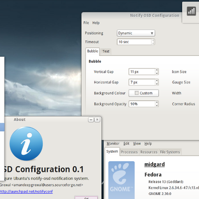Select the System tab in System Monitor
This screenshot has height=199, width=199.
112,152
